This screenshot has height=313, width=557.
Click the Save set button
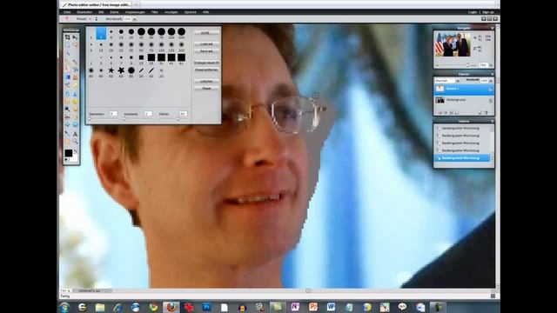coord(206,51)
